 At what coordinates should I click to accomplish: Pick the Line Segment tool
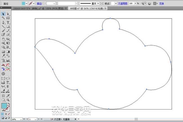click(3, 27)
